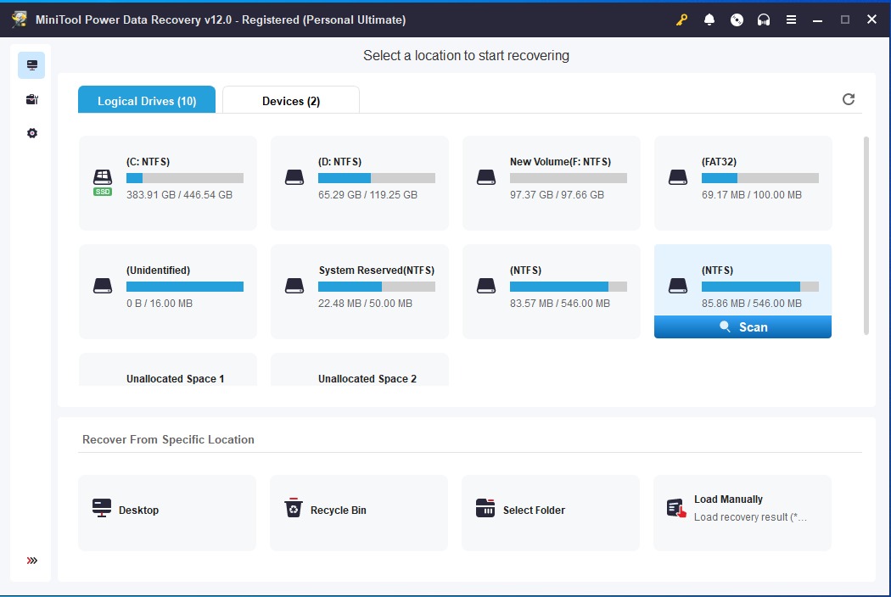Scan the selected NTFS partition
Screen dimensions: 891x597
(742, 327)
